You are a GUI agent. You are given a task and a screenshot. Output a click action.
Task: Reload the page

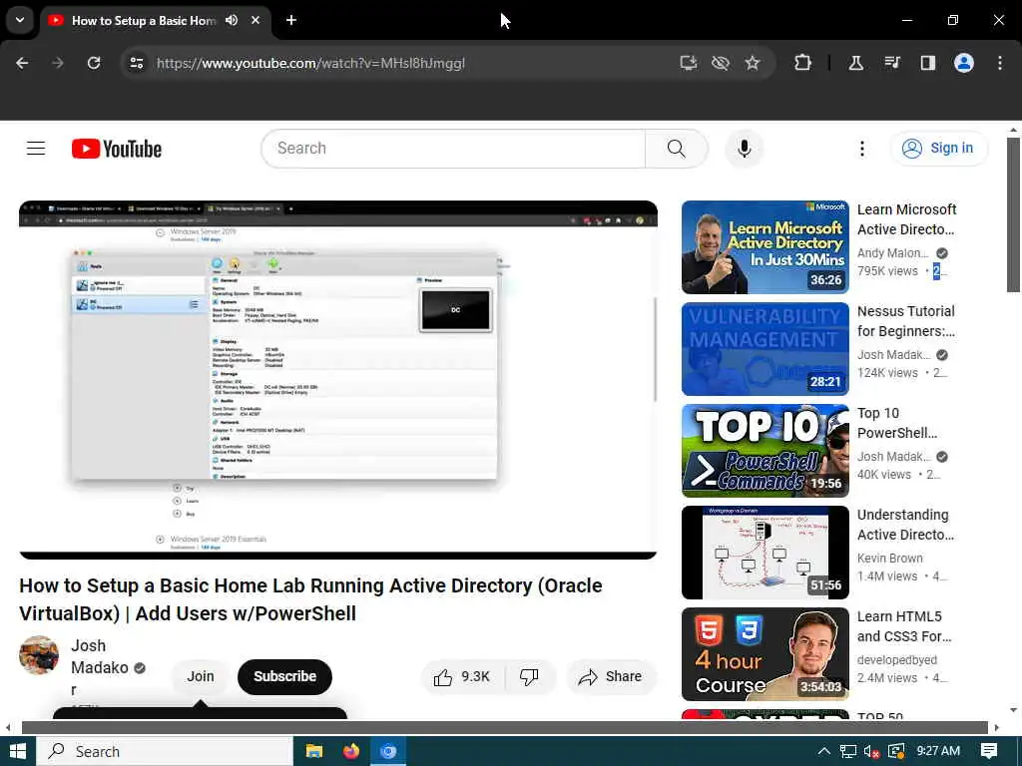pos(94,63)
